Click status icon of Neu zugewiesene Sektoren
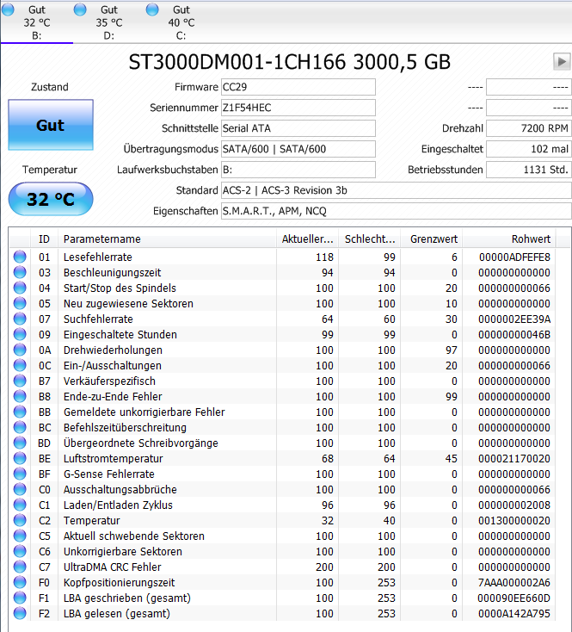This screenshot has height=632, width=572. pos(20,303)
